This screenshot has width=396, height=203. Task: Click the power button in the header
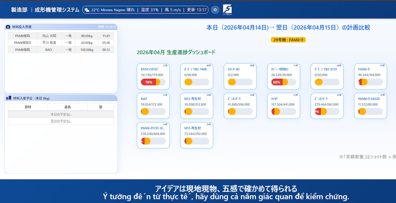[215, 10]
